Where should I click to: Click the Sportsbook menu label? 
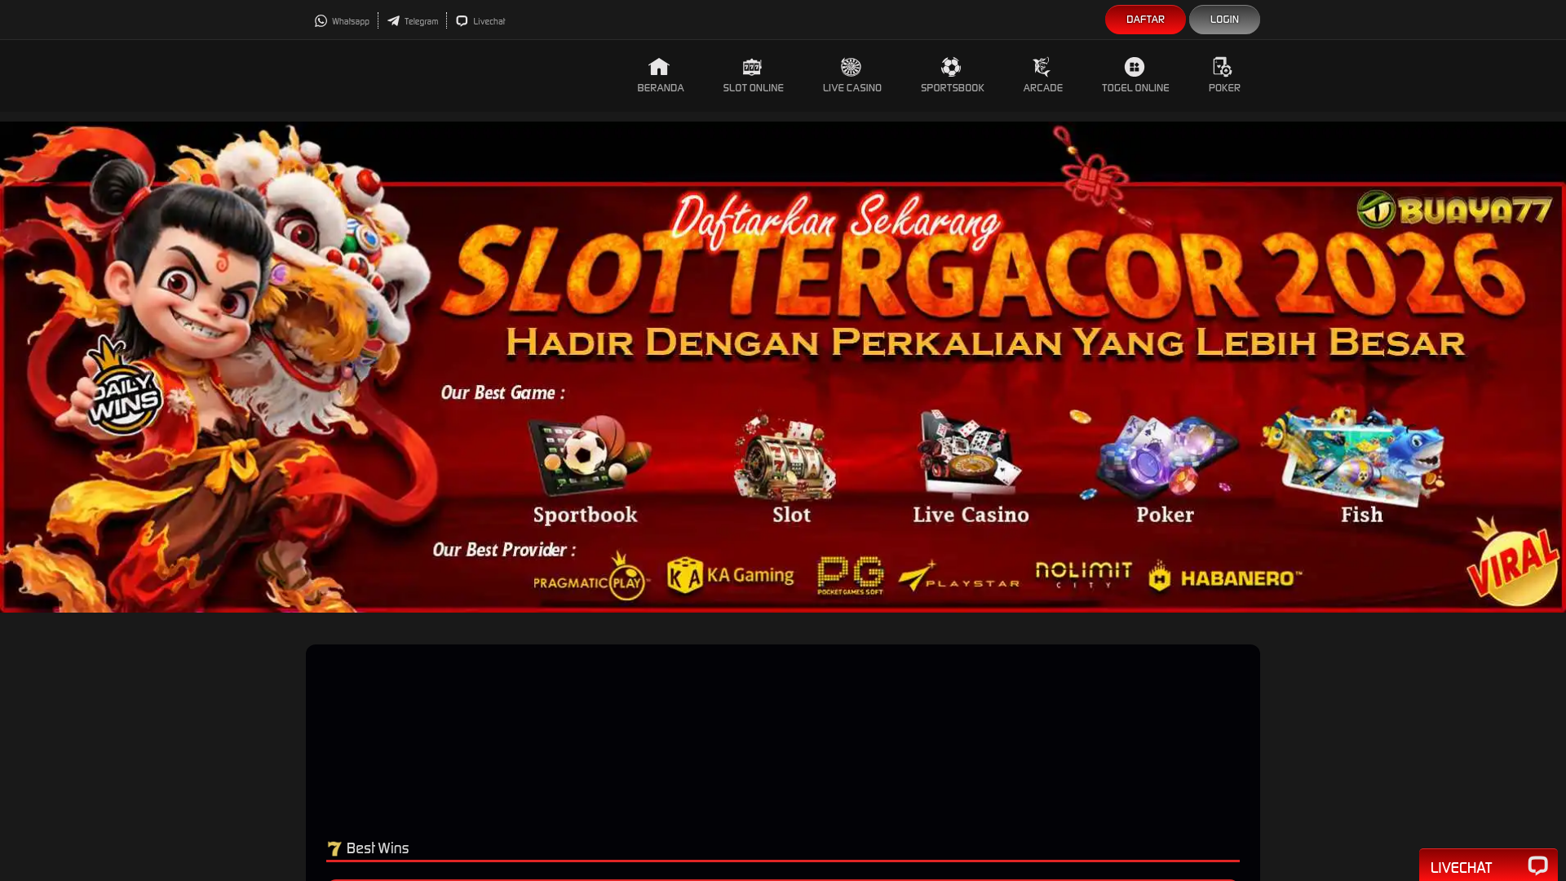[952, 88]
